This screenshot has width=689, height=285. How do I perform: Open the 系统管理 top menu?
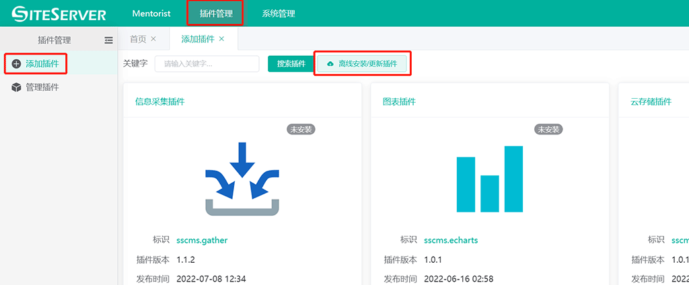click(278, 13)
